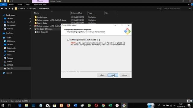Select Link Belajar.txt file
This screenshot has width=193, height=108.
(43, 32)
